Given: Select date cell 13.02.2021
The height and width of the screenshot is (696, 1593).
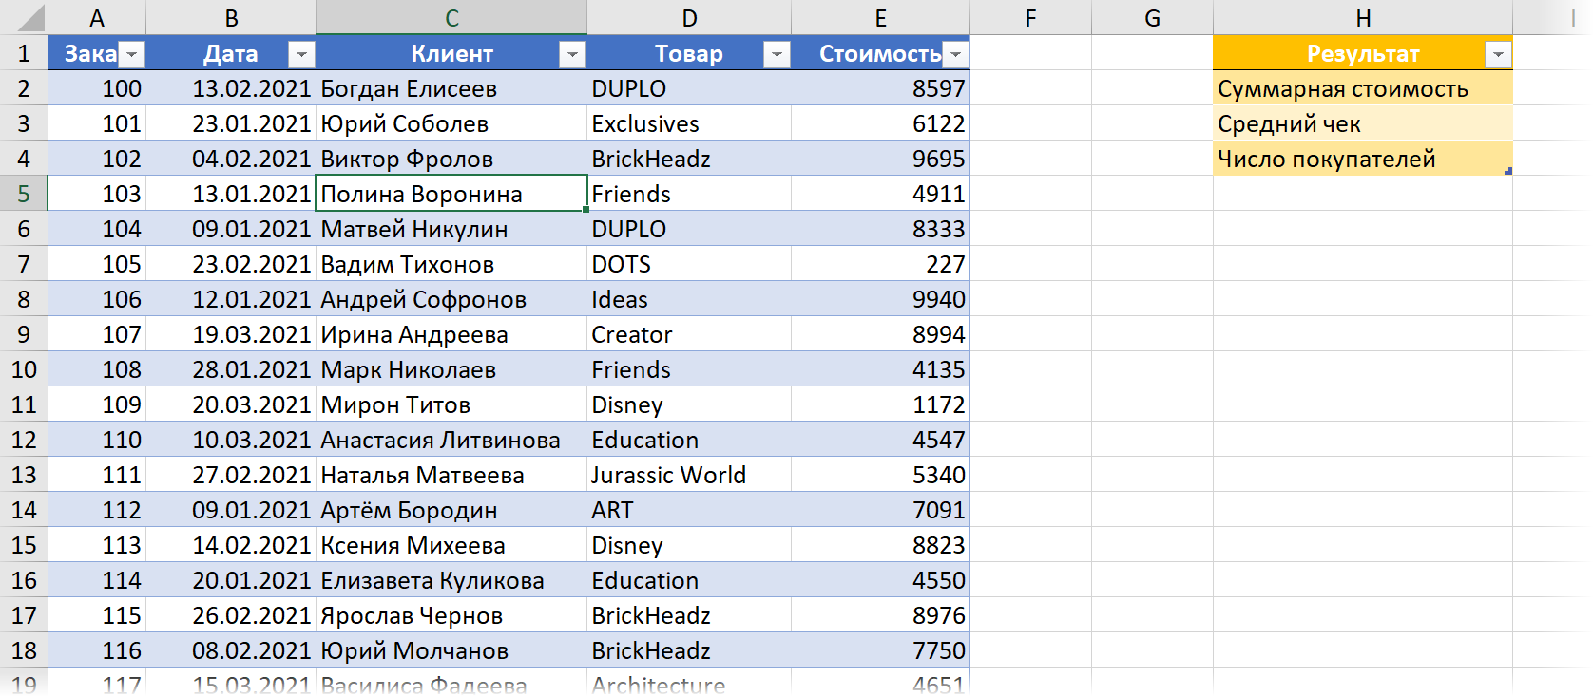Looking at the screenshot, I should coord(231,88).
